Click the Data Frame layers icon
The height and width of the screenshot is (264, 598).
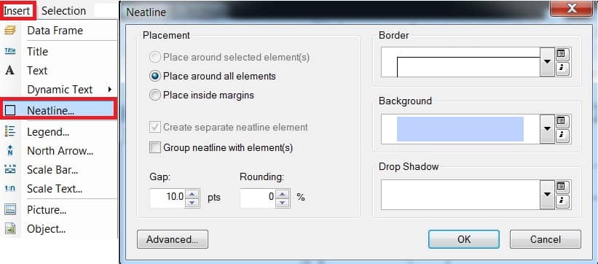[x=10, y=31]
